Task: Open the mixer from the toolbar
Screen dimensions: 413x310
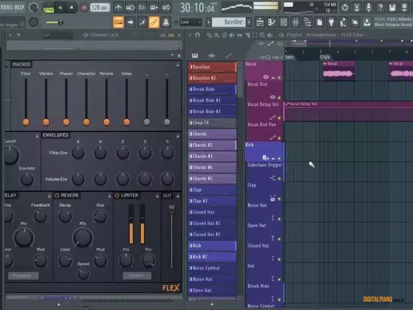Action: pos(296,22)
